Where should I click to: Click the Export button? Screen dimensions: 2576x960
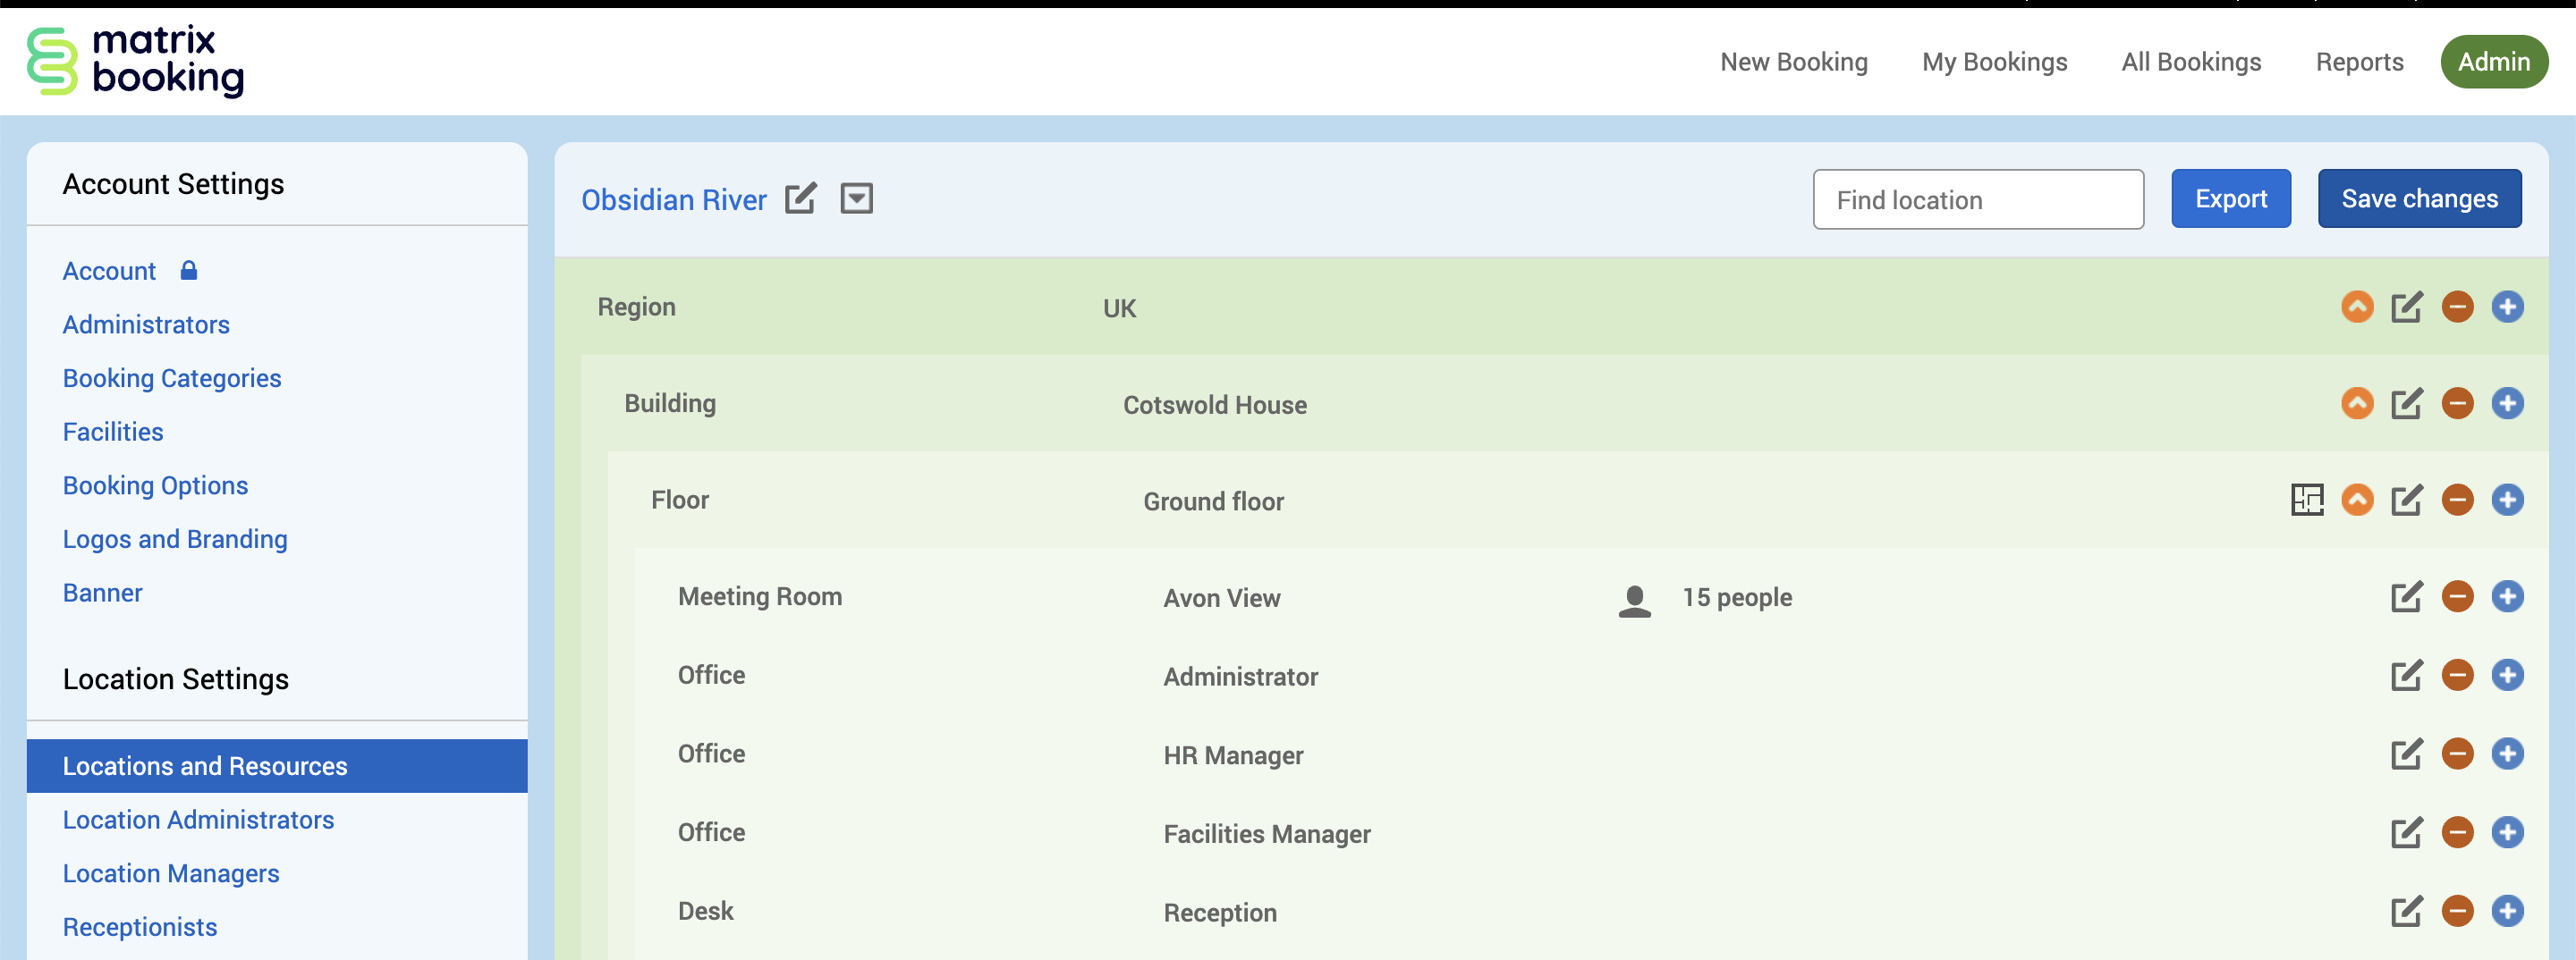(x=2230, y=198)
